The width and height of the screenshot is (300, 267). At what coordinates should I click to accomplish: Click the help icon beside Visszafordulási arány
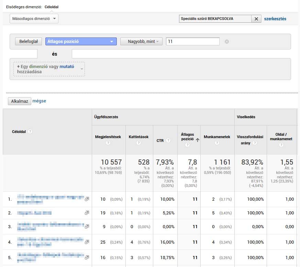pyautogui.click(x=255, y=143)
